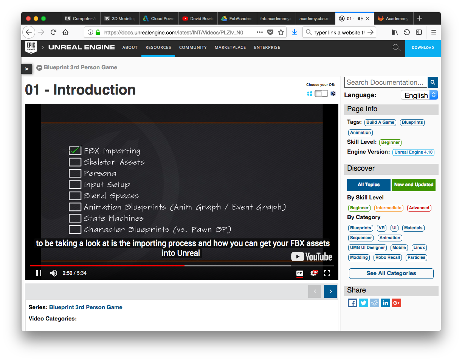
Task: Click the UNREAL ENGINE wordmark in the header
Action: (82, 47)
